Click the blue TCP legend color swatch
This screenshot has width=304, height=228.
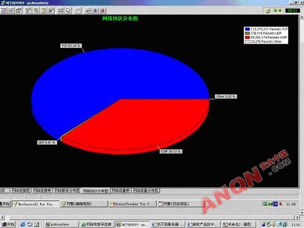click(247, 29)
